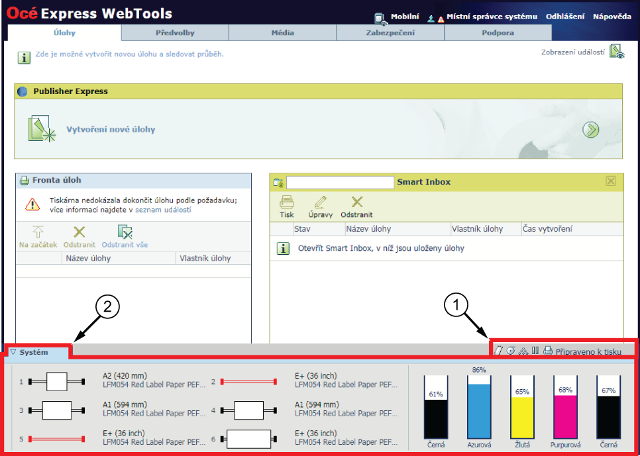Click the Úpravy pencil icon

click(321, 202)
